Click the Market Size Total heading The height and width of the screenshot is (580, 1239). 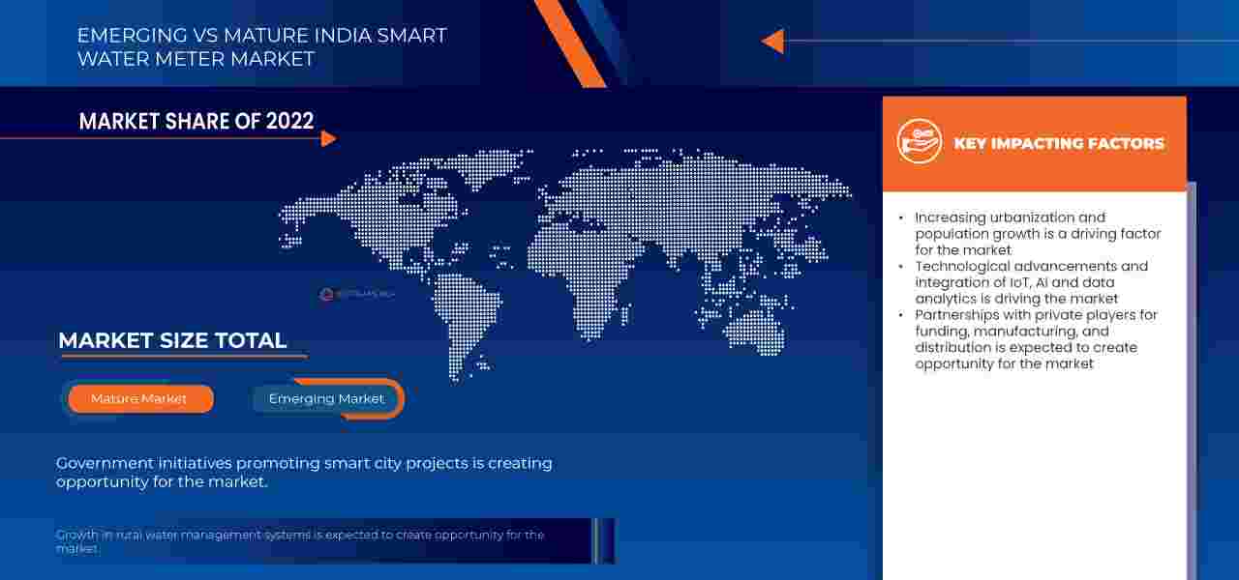click(x=172, y=340)
